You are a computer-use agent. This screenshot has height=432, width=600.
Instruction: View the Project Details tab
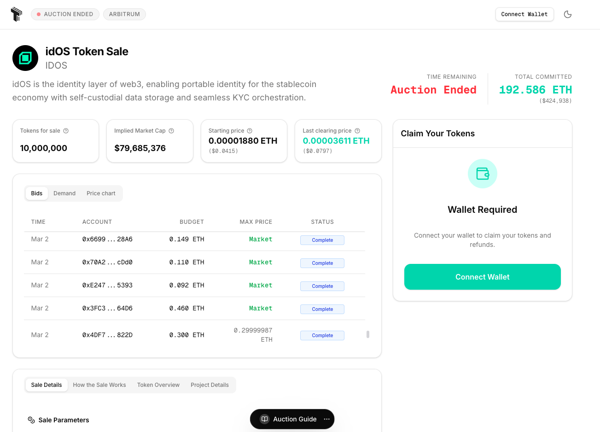point(210,385)
